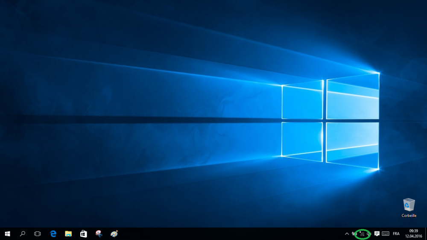Open the Wi-Fi network flyout
This screenshot has height=240, width=427.
pos(362,234)
